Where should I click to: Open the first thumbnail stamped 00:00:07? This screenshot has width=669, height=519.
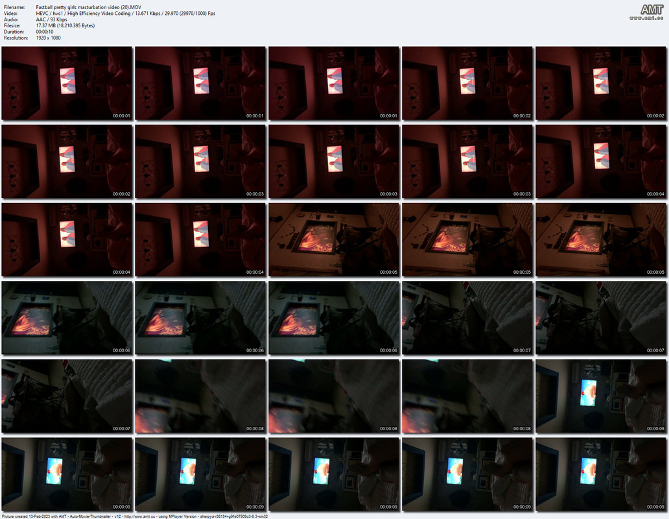(x=467, y=317)
